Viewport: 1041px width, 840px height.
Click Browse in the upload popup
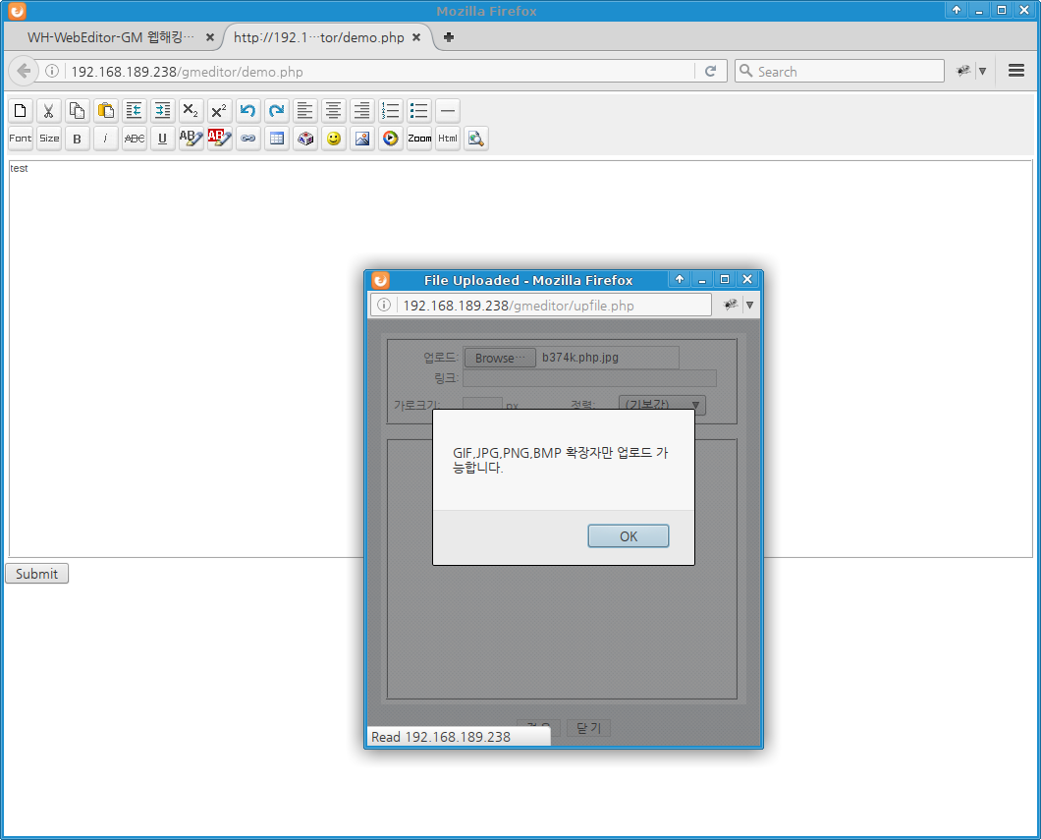point(499,358)
